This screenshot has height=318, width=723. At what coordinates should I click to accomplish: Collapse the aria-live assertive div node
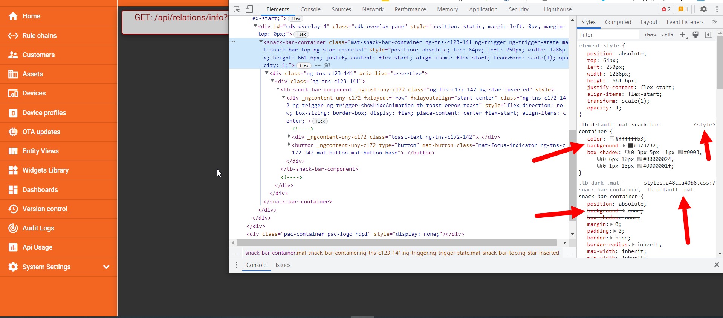tap(266, 73)
